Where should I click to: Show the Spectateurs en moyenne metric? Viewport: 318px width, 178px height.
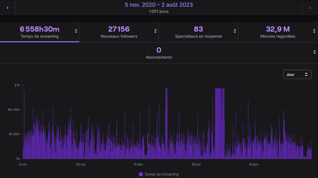198,32
